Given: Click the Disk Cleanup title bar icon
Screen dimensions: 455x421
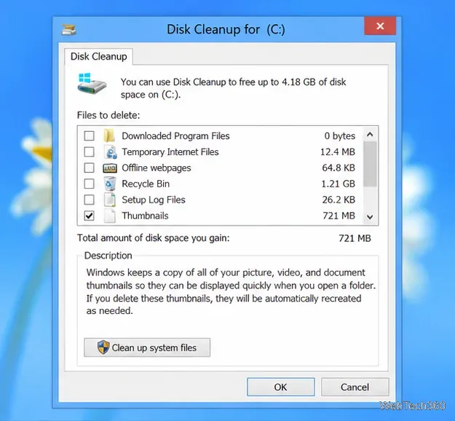Looking at the screenshot, I should point(68,30).
